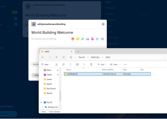Open Videos in the Explorer sidebar
The height and width of the screenshot is (119, 167).
(x=49, y=75)
